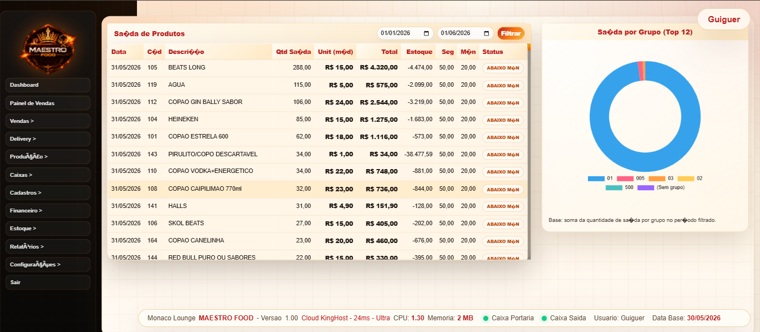Expand the Caixas submenu
This screenshot has height=332, width=760.
(48, 175)
